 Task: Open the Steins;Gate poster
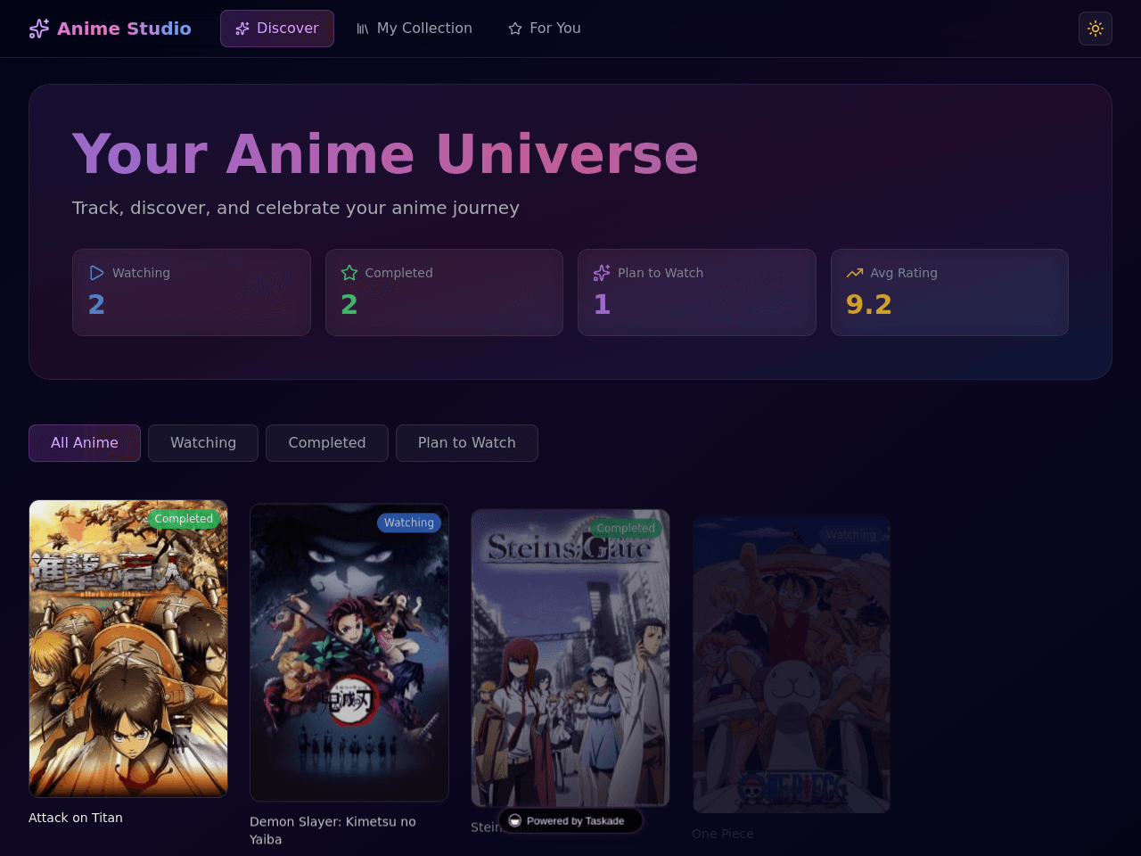570,658
